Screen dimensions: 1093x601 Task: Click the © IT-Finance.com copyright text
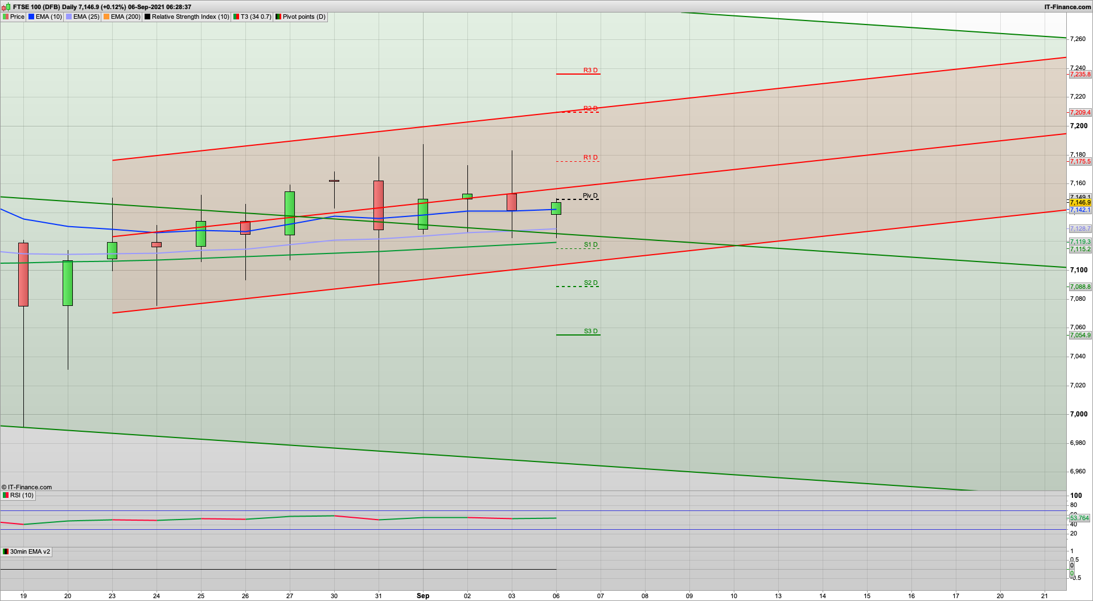(27, 487)
